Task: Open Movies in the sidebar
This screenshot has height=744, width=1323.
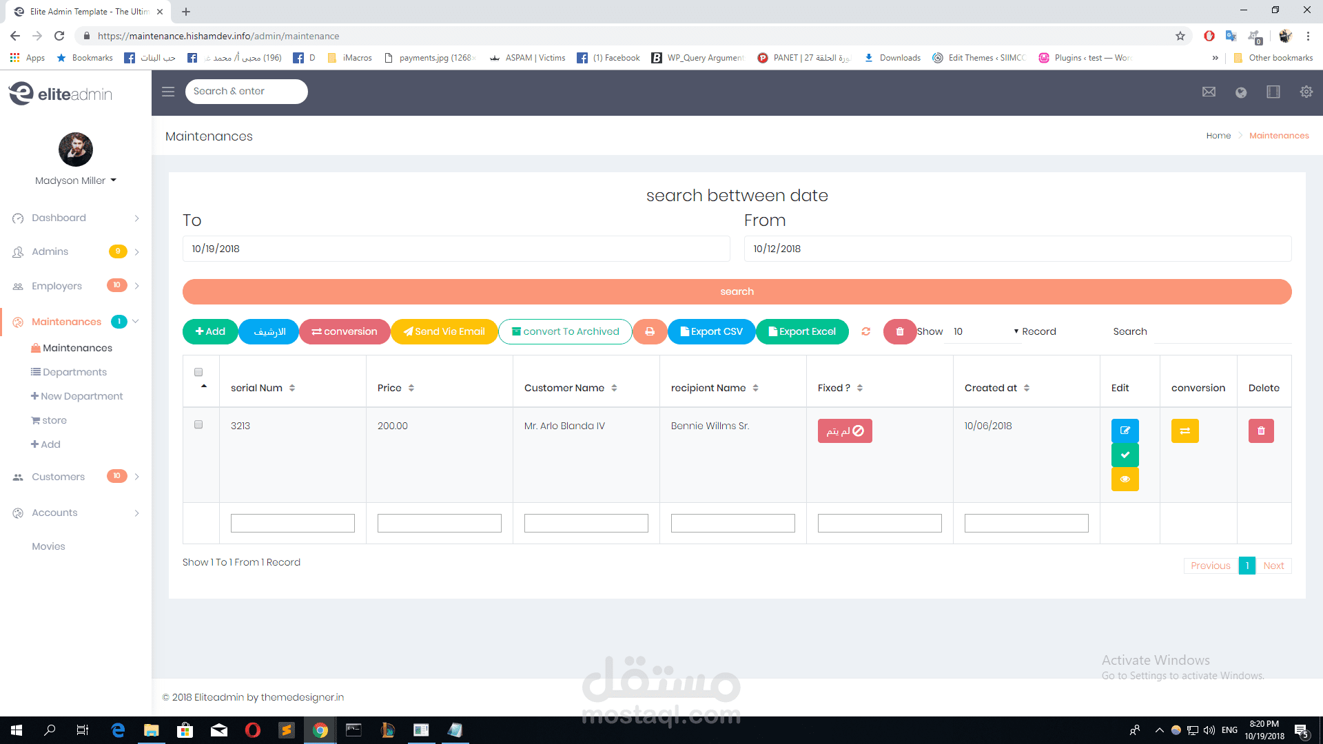Action: tap(48, 546)
